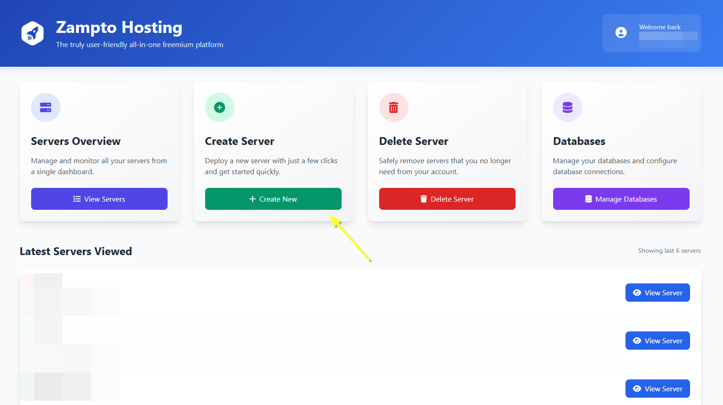The width and height of the screenshot is (723, 405).
Task: Click the third View Server button
Action: coord(658,389)
